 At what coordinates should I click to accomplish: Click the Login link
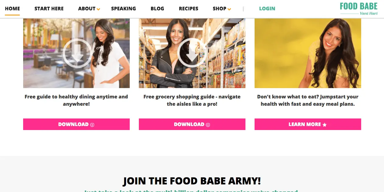267,9
